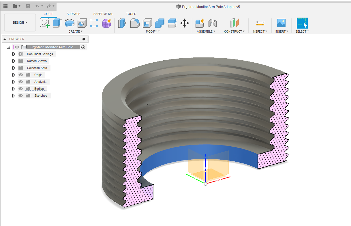The height and width of the screenshot is (226, 351).
Task: Open the SHEET METAL tab
Action: tap(103, 14)
